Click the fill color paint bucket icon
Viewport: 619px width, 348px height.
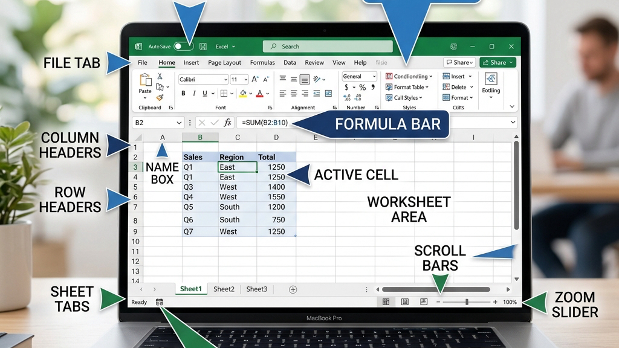pyautogui.click(x=243, y=94)
